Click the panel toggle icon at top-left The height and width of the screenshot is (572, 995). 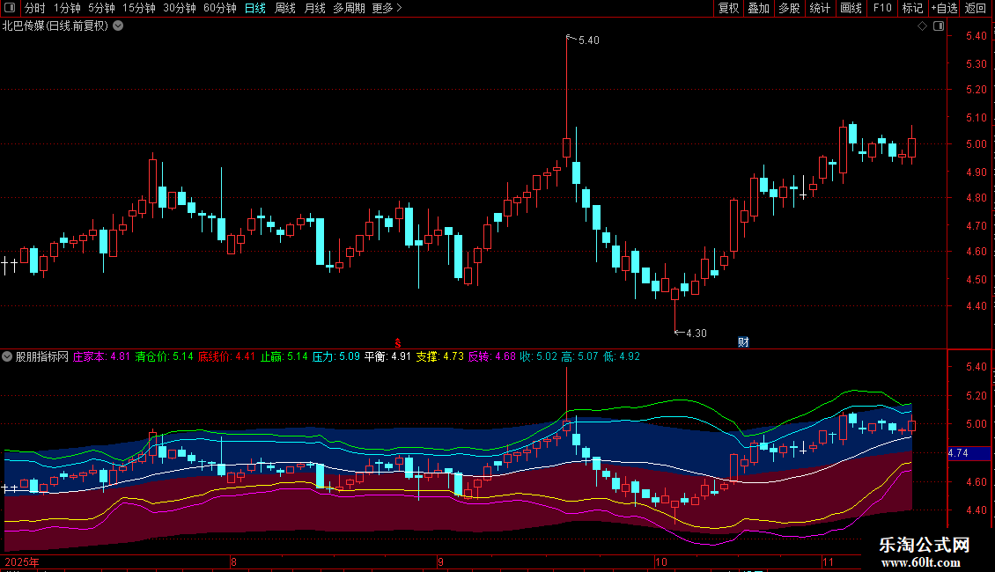coord(10,9)
